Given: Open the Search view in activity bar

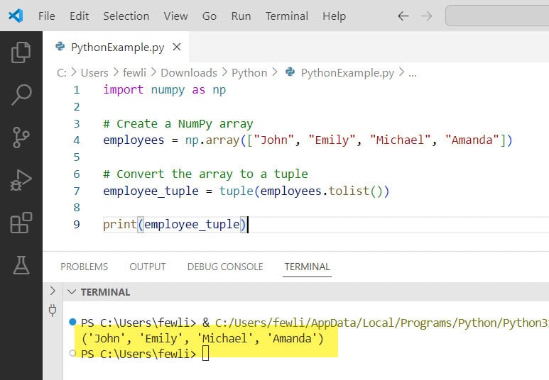Looking at the screenshot, I should coord(21,94).
